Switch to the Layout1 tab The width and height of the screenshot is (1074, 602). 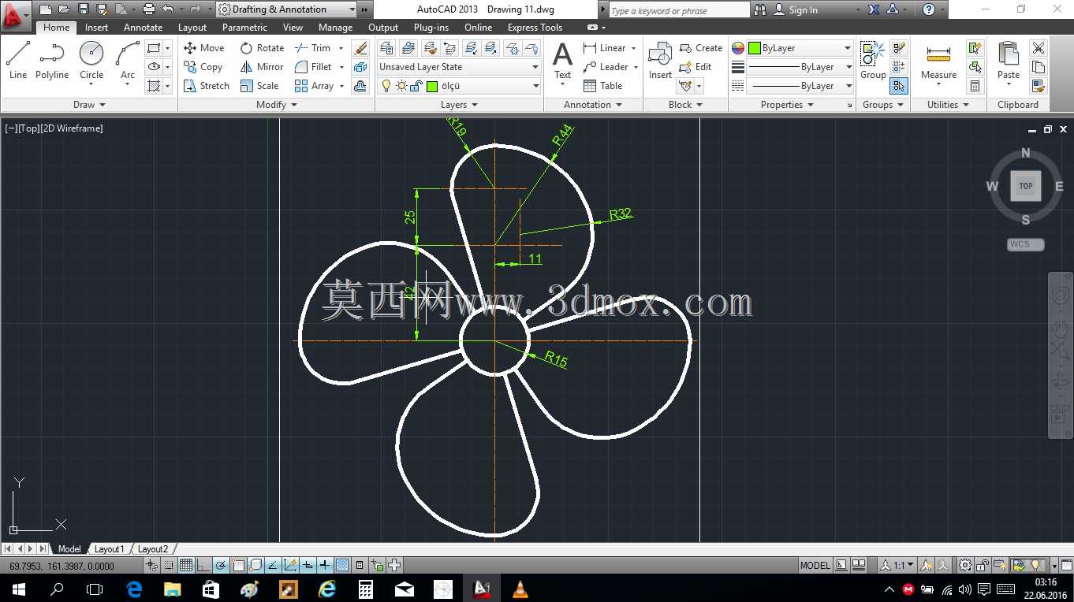click(x=109, y=548)
